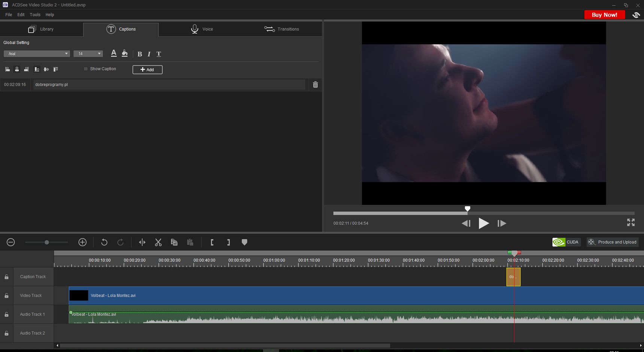Click the dobreprogramy.pl caption text field

coord(169,85)
